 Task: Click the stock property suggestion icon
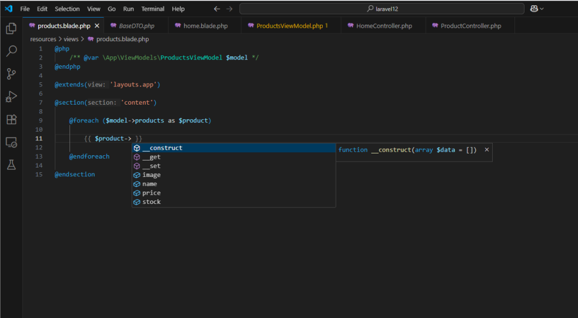[137, 202]
